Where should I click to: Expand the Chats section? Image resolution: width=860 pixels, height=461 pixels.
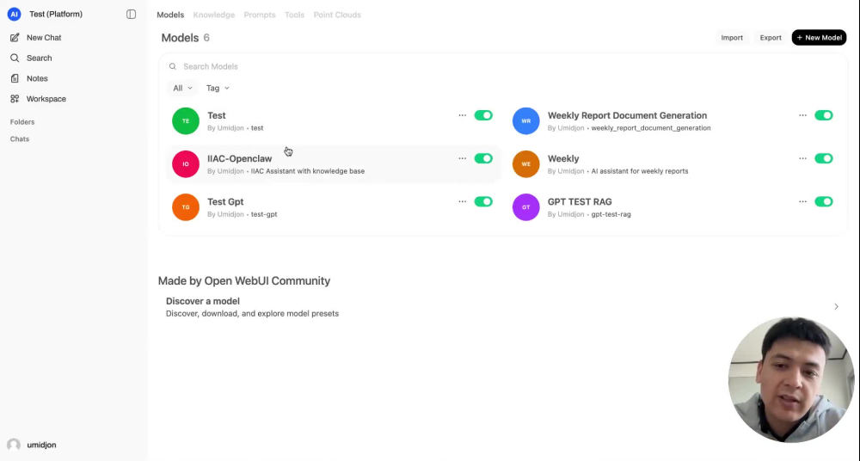(20, 138)
